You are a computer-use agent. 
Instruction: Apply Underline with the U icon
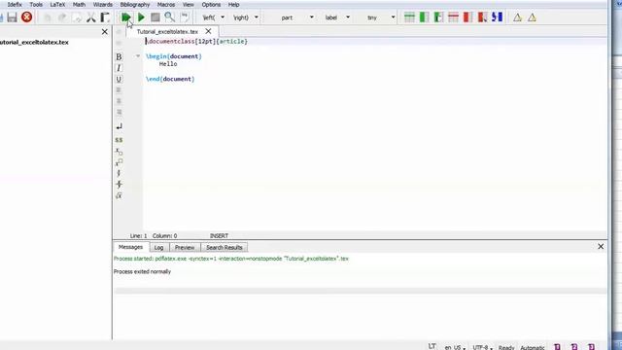pyautogui.click(x=119, y=79)
